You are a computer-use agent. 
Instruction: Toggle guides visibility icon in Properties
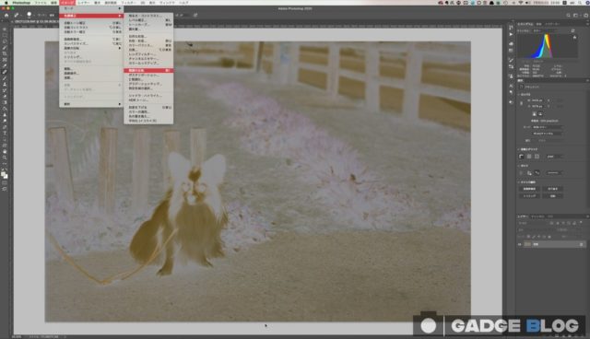coord(521,173)
